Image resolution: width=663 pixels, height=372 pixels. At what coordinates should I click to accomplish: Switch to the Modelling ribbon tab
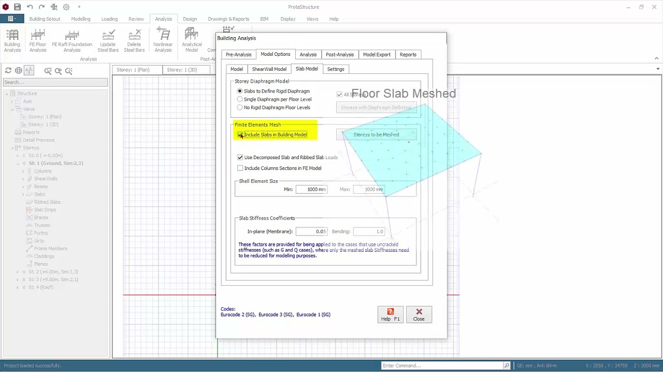[x=81, y=19]
